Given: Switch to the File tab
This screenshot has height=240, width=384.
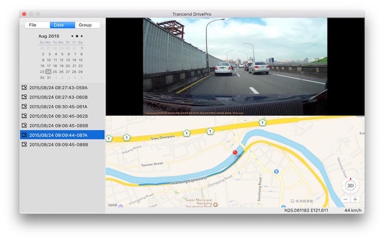Looking at the screenshot, I should click(x=37, y=25).
